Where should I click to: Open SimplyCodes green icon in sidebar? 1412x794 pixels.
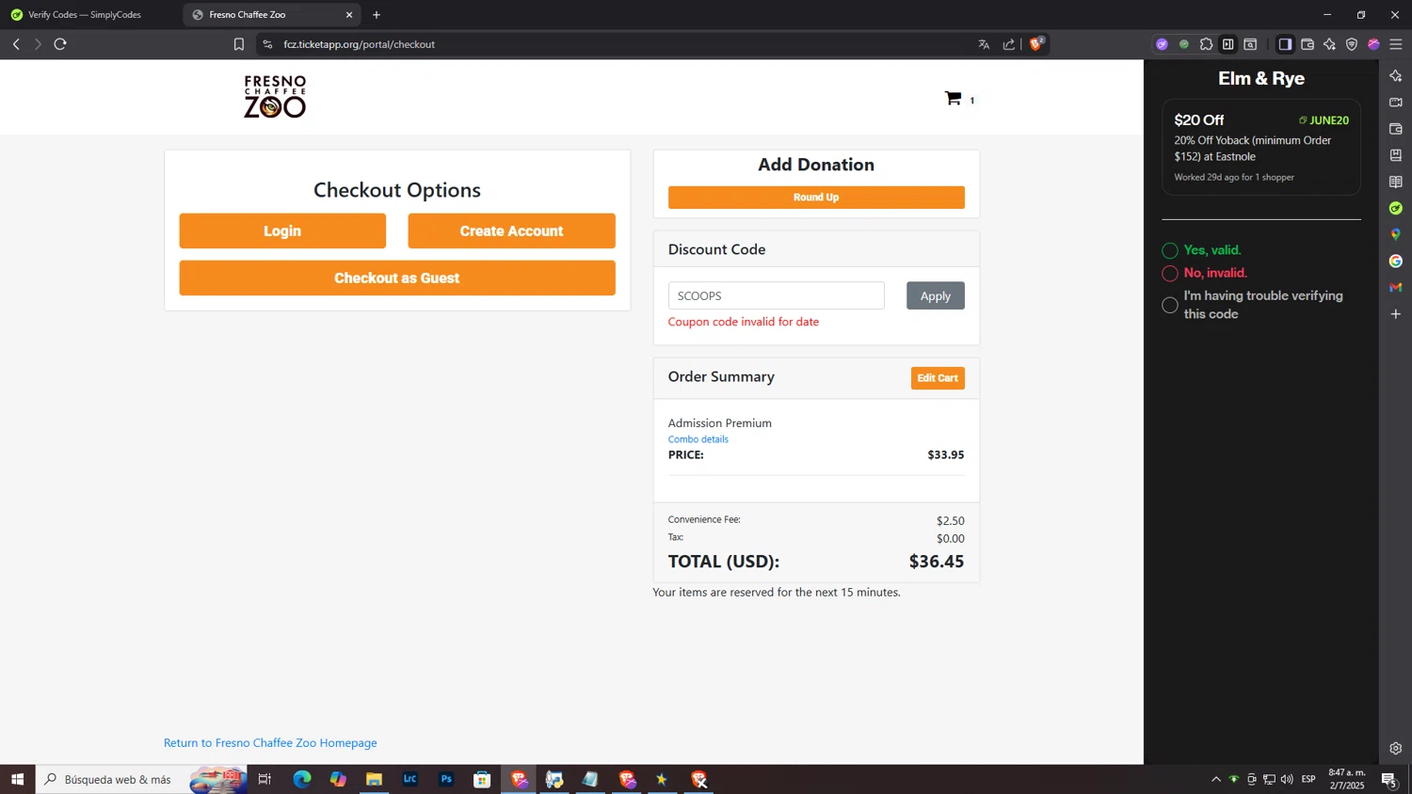(1396, 208)
